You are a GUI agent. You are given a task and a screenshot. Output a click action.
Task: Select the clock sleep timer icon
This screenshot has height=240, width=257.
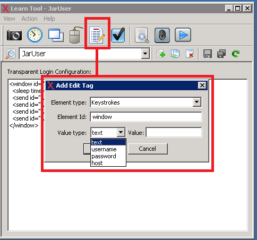pos(35,35)
